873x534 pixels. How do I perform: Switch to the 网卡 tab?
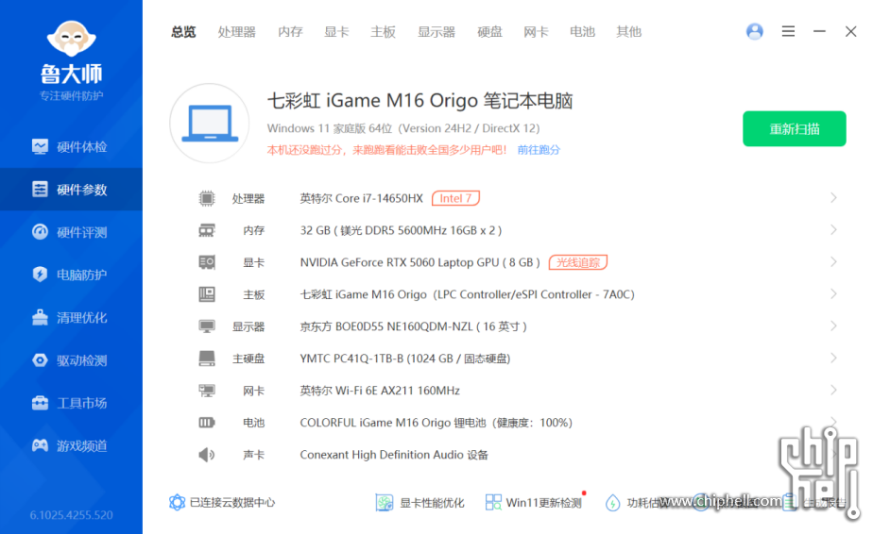click(x=536, y=32)
